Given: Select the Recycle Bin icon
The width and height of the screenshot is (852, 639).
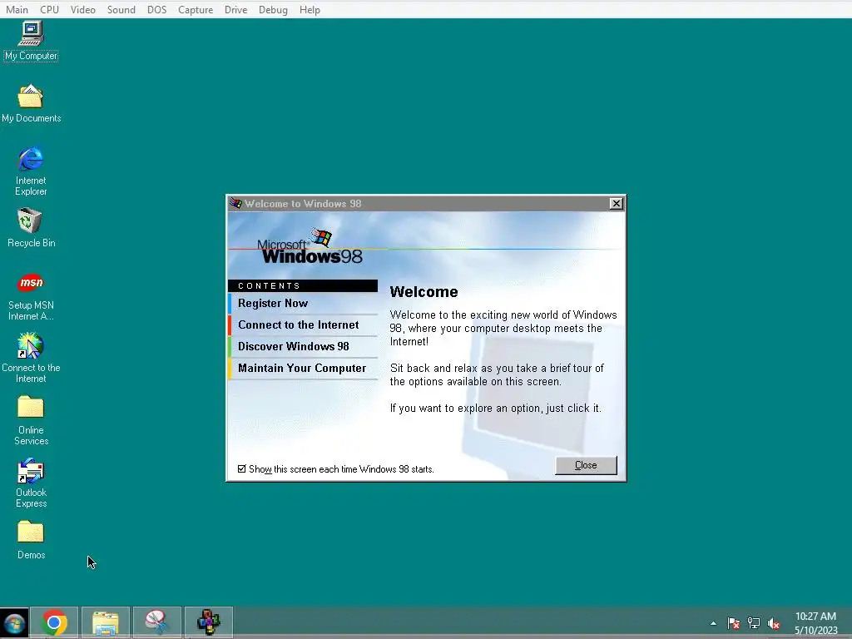Looking at the screenshot, I should tap(31, 228).
